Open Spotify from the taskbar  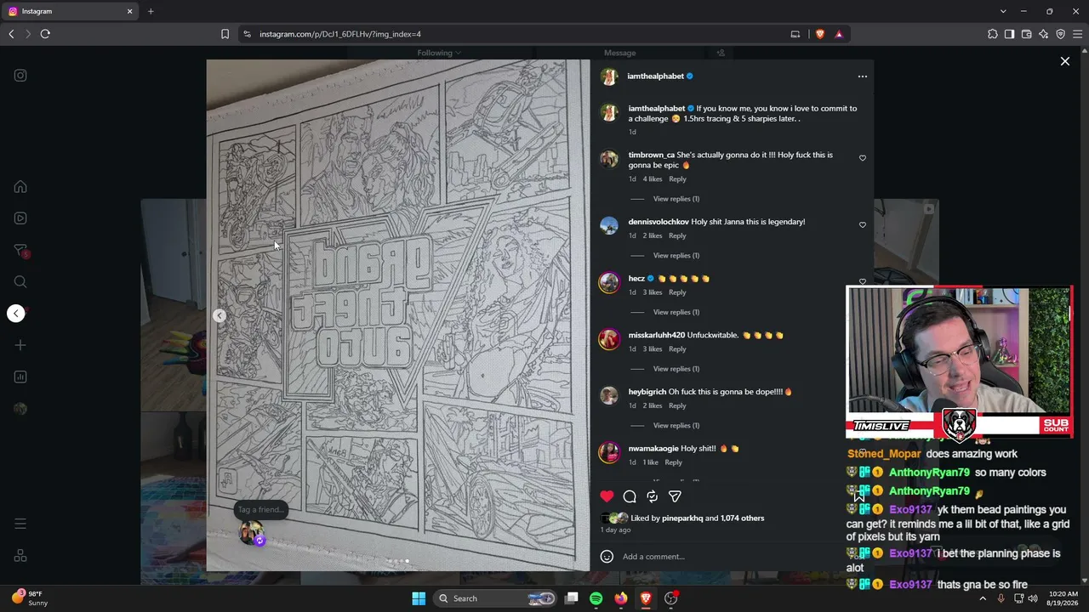(x=596, y=598)
